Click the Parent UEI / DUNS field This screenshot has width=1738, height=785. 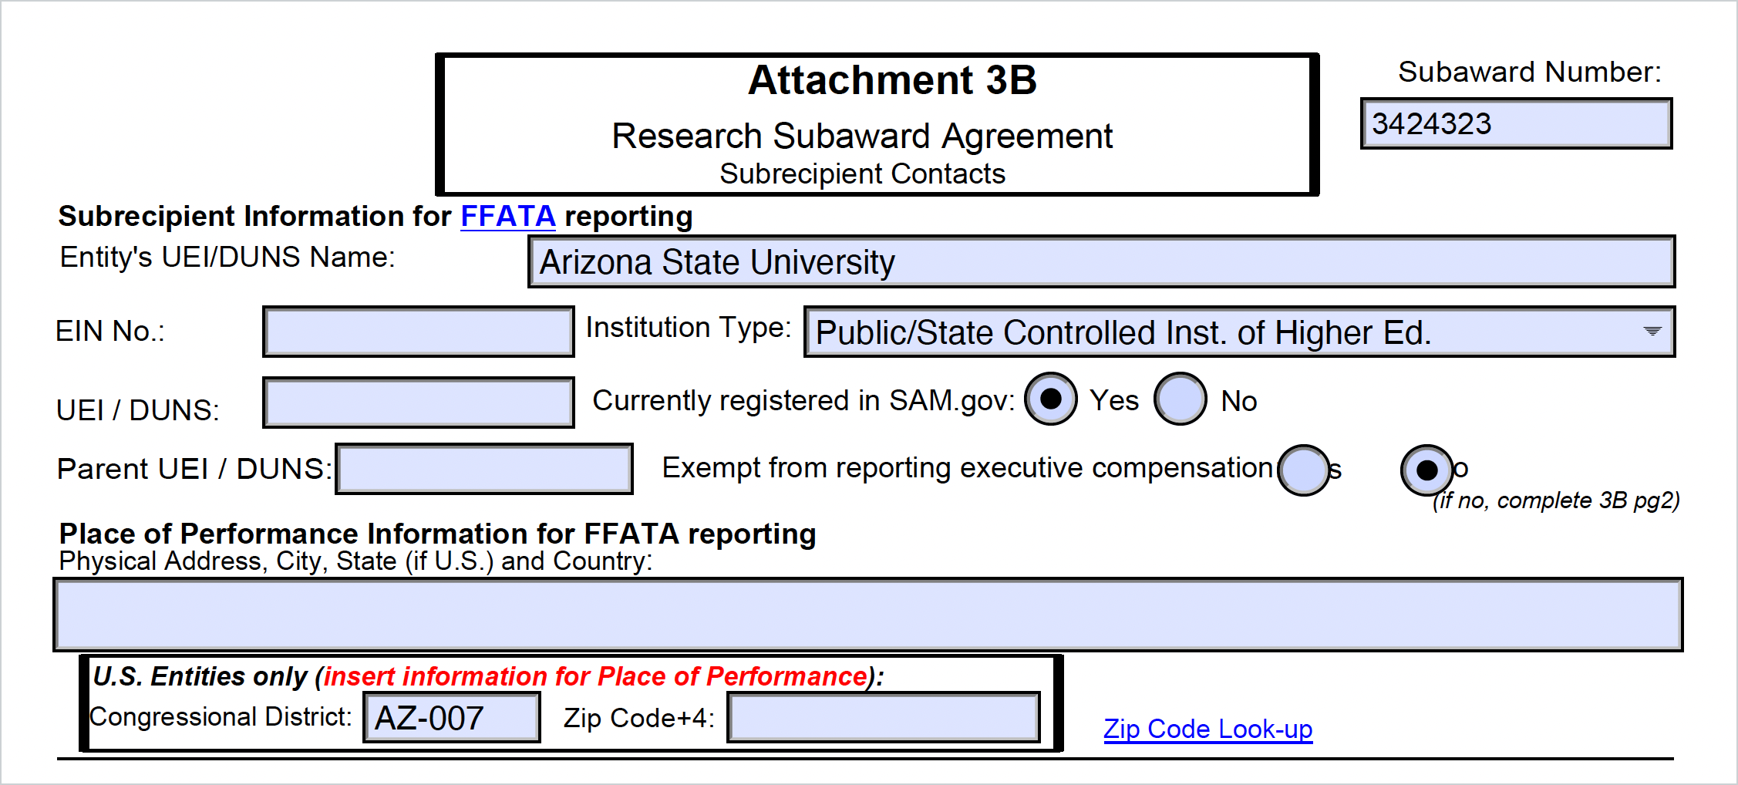[484, 469]
